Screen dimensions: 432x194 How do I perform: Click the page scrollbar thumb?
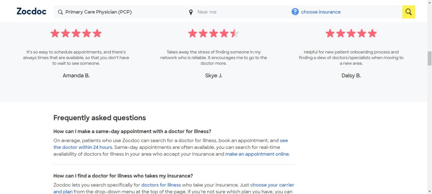tap(429, 58)
